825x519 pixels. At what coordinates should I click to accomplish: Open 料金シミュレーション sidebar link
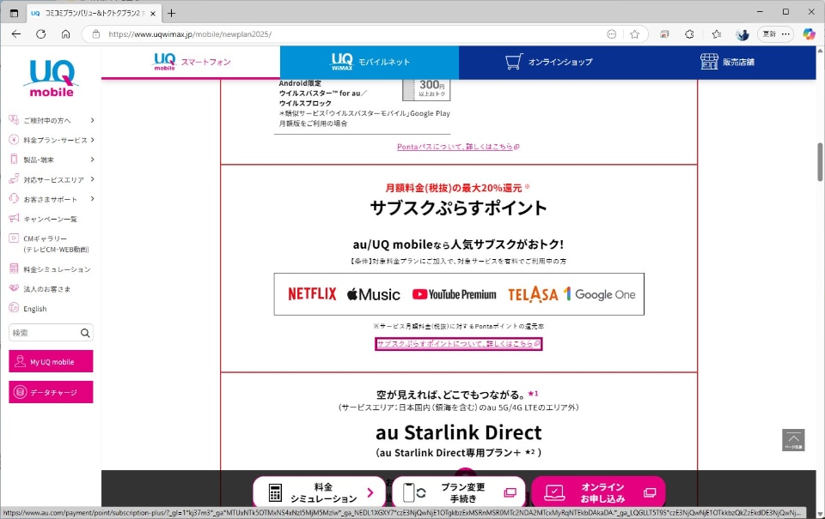tap(50, 269)
